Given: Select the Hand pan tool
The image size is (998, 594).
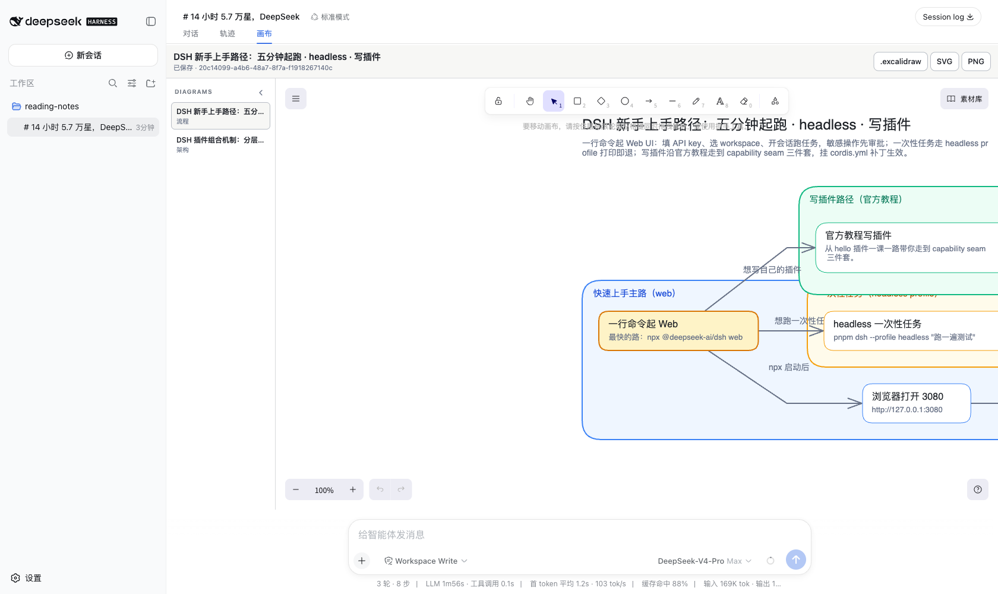Looking at the screenshot, I should coord(530,101).
